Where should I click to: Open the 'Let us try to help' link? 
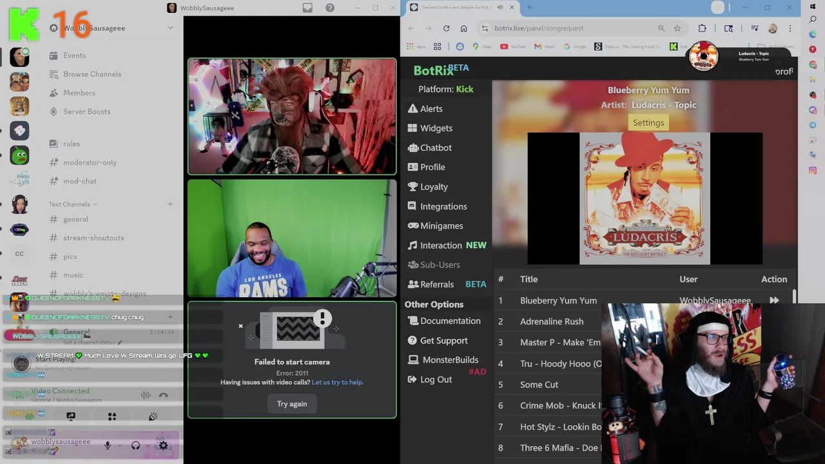[337, 382]
